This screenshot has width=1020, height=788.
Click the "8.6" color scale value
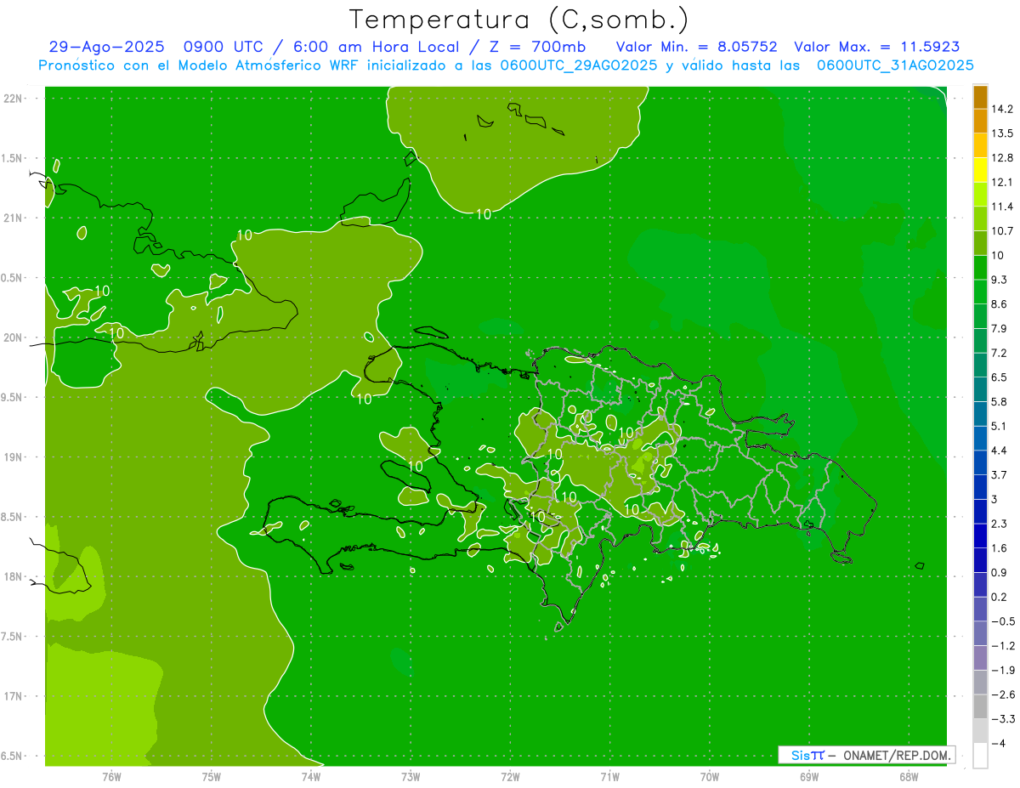pos(1000,304)
